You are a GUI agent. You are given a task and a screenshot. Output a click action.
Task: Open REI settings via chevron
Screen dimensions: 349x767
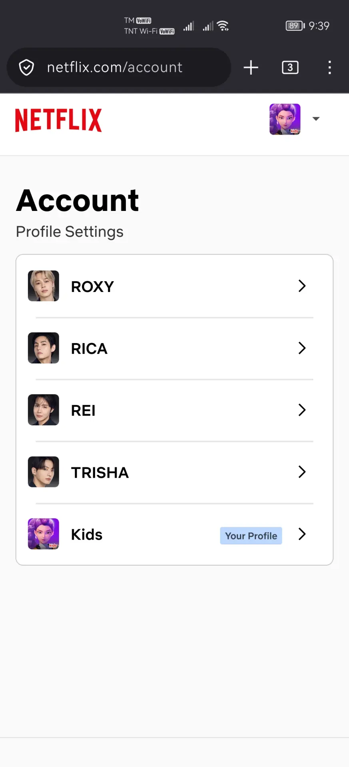[x=302, y=410]
